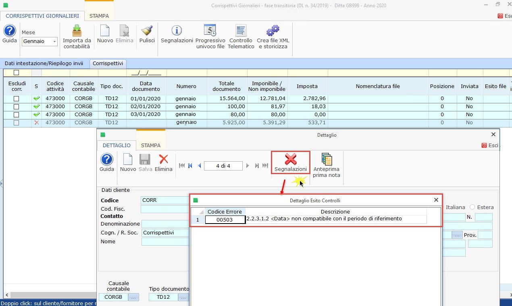Viewport: 512px width, 306px height.
Task: Open STAMPA tab in Dettaglio window
Action: 151,145
